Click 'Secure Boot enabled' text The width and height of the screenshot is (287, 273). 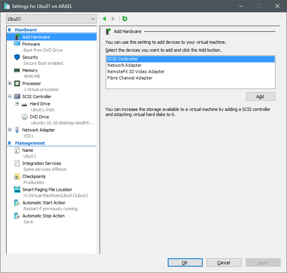point(43,63)
